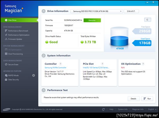Open Over Provisioning label in sidebar
159x118 pixels.
(x=15, y=54)
